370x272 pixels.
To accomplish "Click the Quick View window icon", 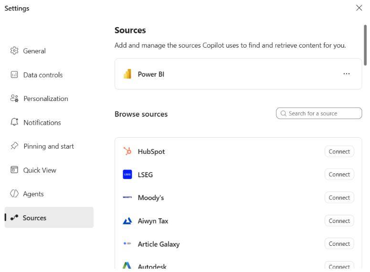I will coord(14,170).
